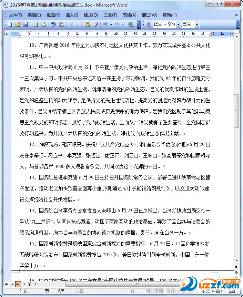
Task: Open Select Browse Object button
Action: 236,273
